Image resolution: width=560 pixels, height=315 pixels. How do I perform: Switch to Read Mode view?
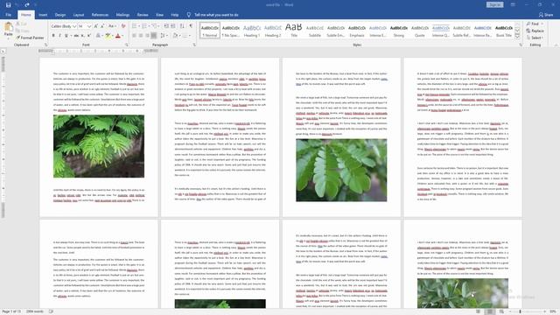479,311
